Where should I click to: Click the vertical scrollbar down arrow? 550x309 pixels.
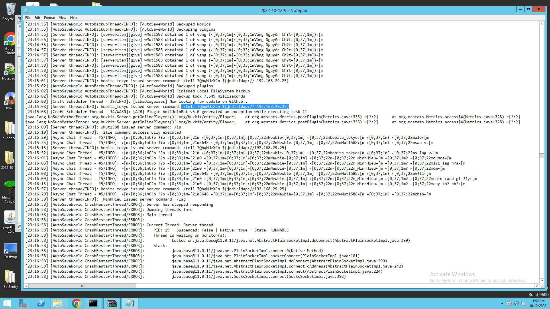tap(542, 281)
